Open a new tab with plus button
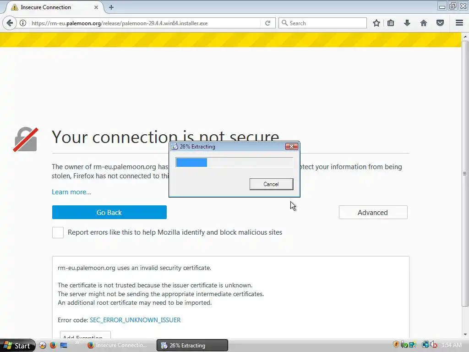The image size is (469, 352). [111, 7]
